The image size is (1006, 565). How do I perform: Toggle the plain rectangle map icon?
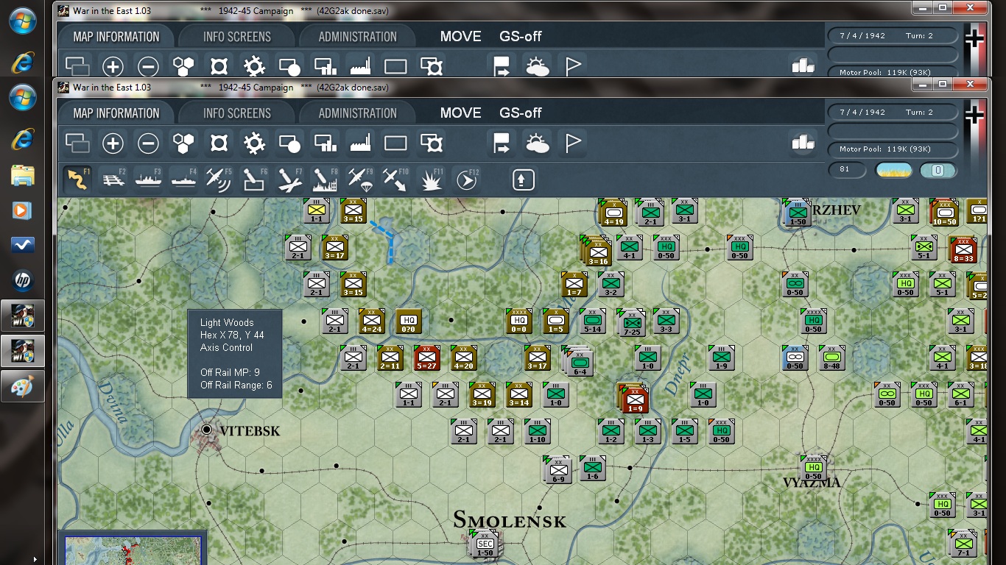tap(395, 143)
